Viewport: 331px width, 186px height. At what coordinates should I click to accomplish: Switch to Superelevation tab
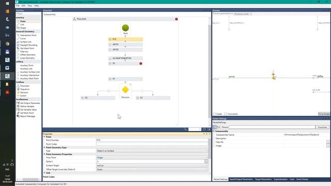point(280,179)
